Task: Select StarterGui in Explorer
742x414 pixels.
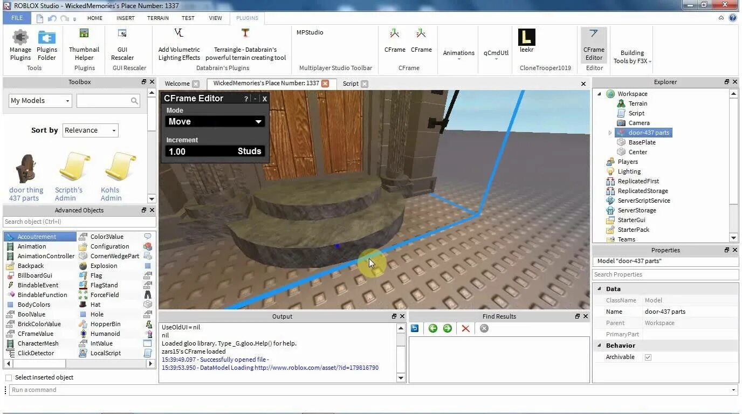Action: pos(626,220)
